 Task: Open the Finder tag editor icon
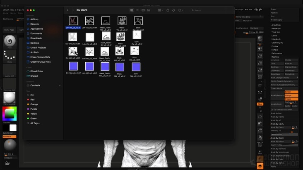pyautogui.click(x=173, y=10)
